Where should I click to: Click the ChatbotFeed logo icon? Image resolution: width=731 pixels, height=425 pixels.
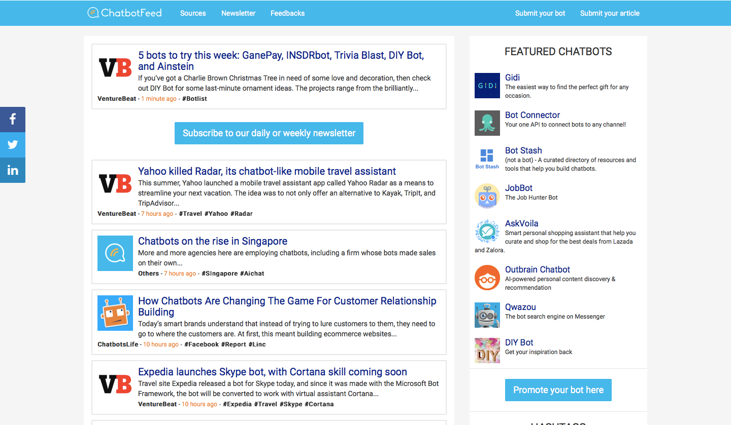(94, 13)
